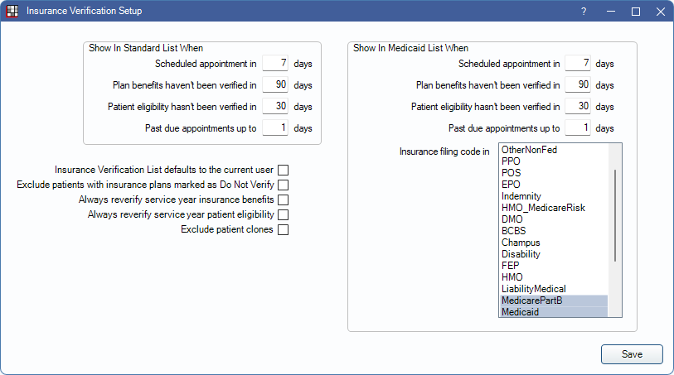Focus Standard List plan benefits days field
Viewport: 674px width, 375px height.
coord(274,84)
